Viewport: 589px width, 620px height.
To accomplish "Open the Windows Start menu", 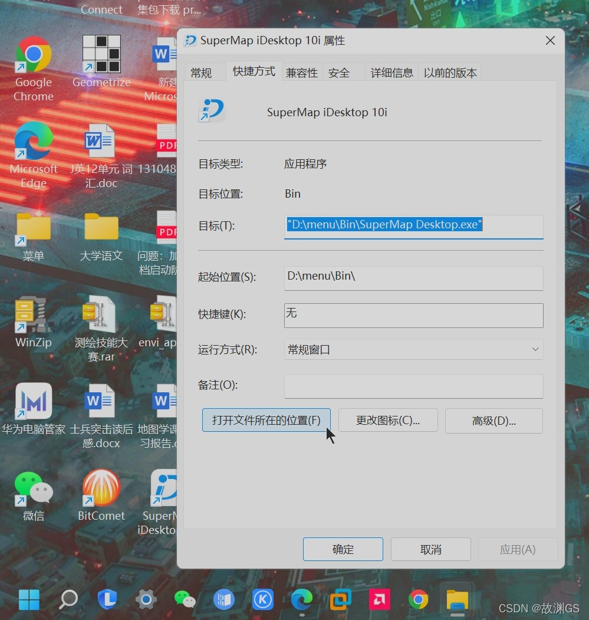I will coord(29,599).
